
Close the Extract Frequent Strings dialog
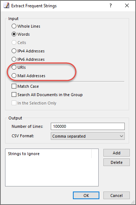pyautogui.click(x=127, y=5)
